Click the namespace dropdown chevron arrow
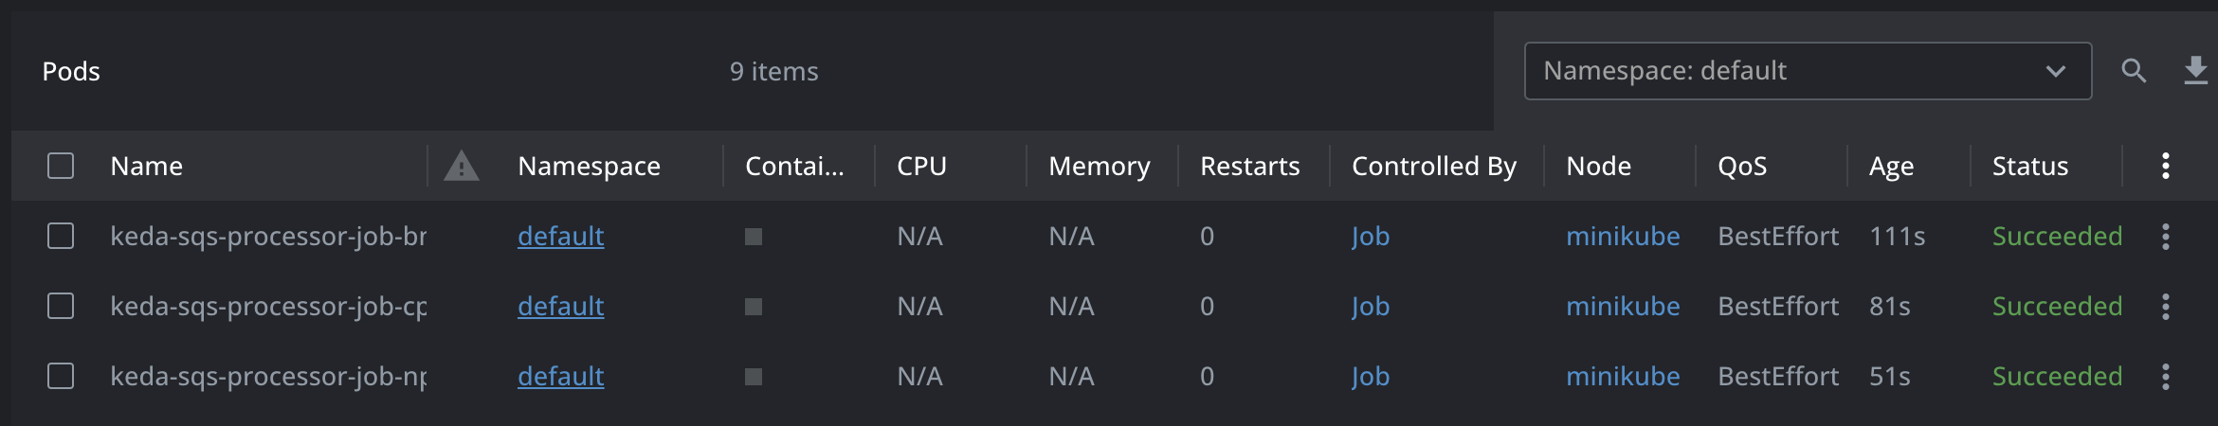The width and height of the screenshot is (2218, 426). tap(2055, 71)
